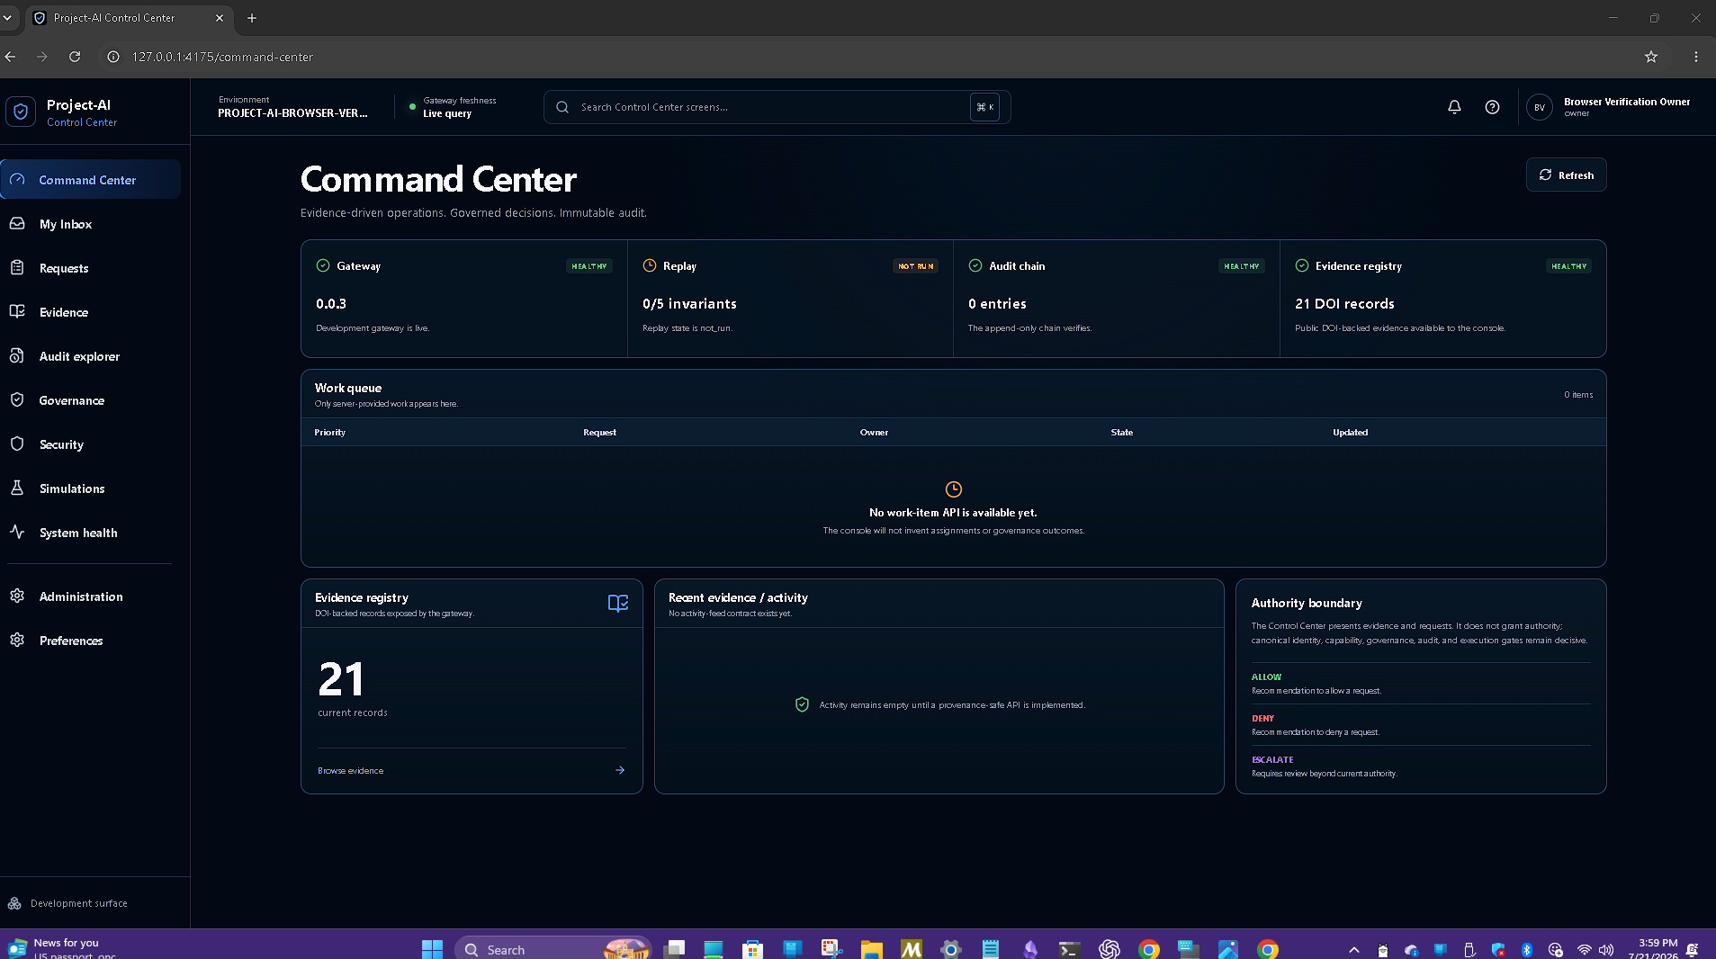
Task: Open the Command Center sidebar item
Action: coord(90,180)
